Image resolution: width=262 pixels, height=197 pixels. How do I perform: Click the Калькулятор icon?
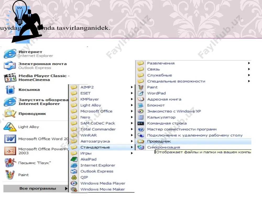141,117
